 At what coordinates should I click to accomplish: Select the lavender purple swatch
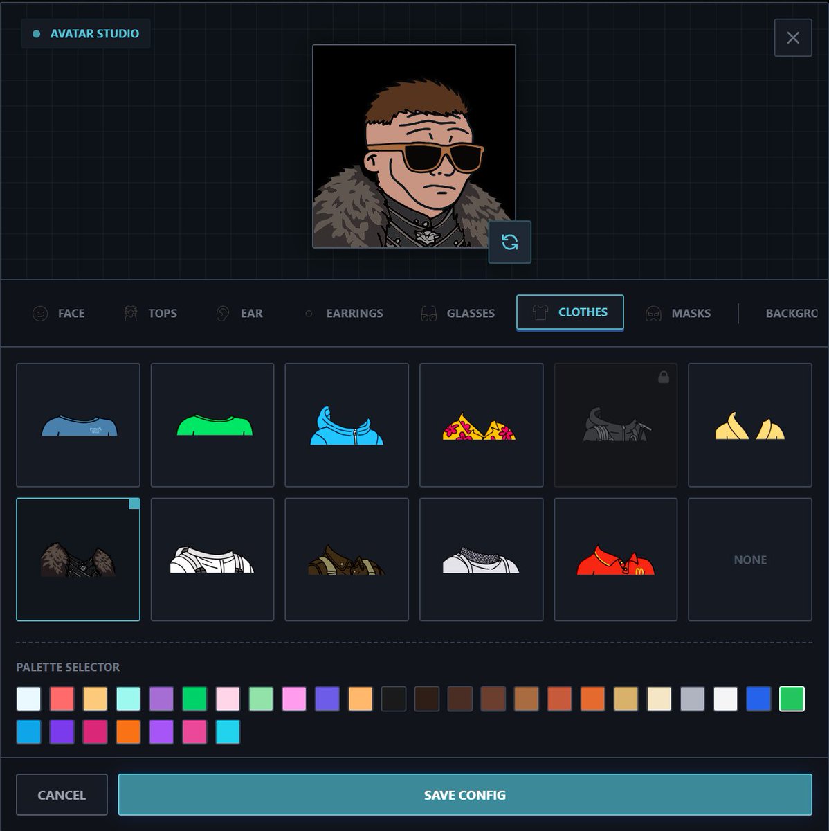click(x=161, y=699)
